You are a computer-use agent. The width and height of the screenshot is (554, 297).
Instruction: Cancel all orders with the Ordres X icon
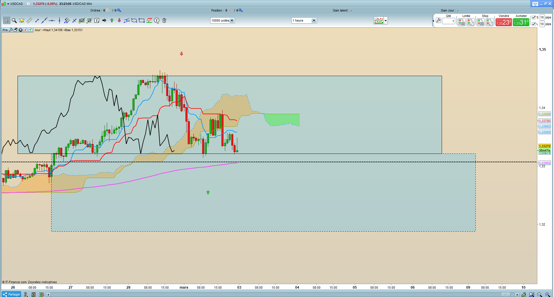(x=108, y=10)
